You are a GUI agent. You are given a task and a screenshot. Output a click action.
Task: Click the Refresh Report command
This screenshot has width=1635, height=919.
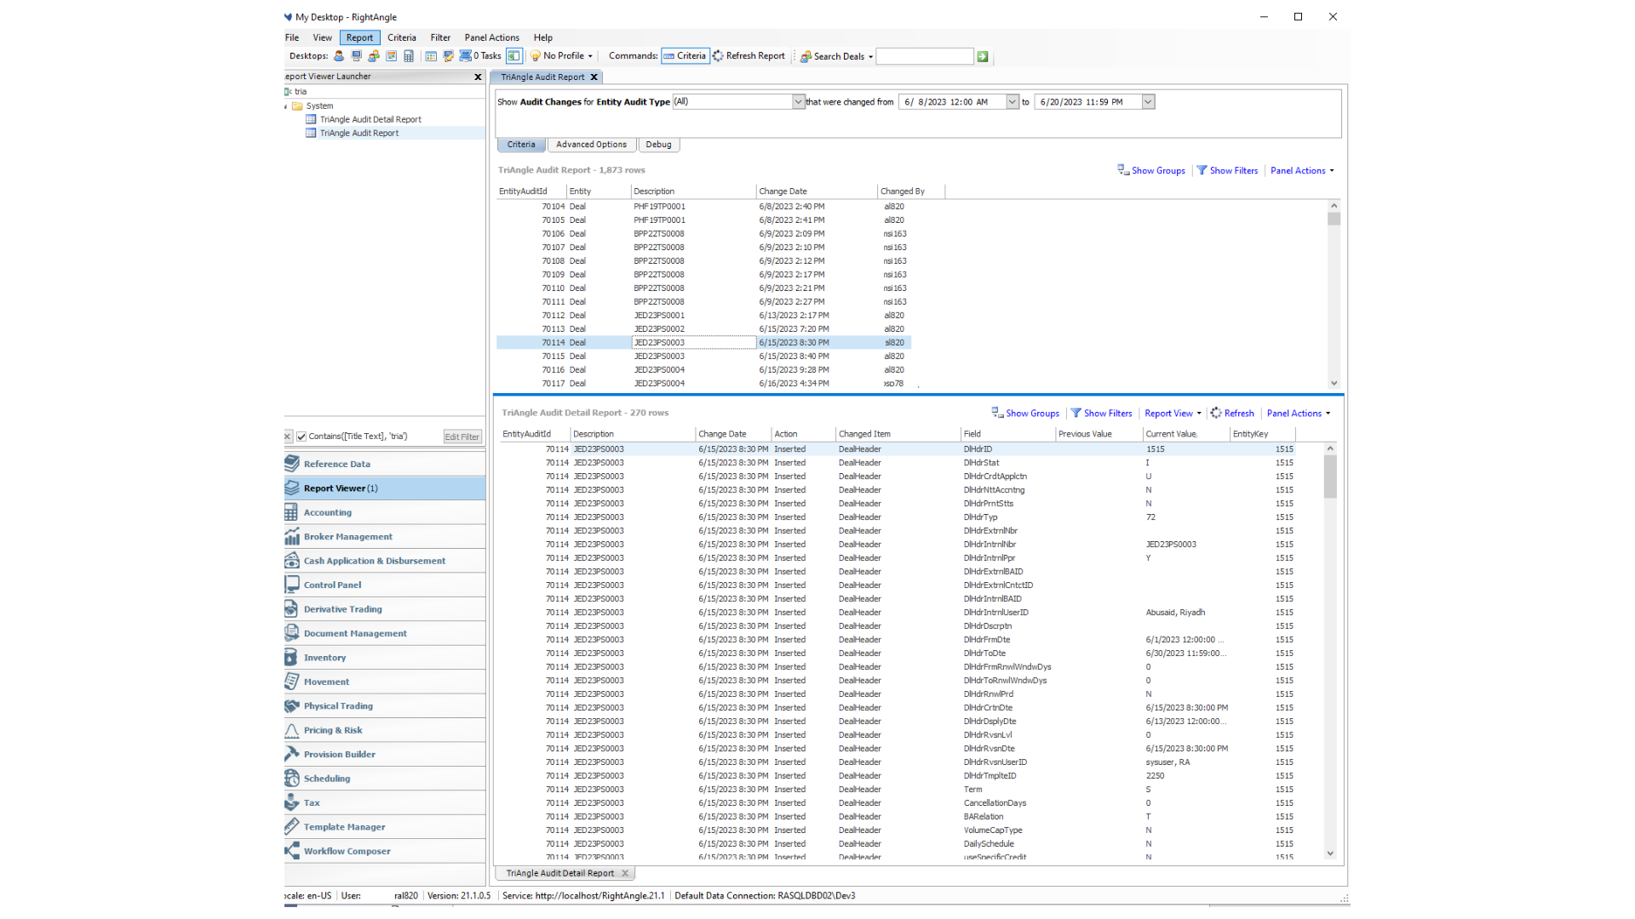point(749,56)
